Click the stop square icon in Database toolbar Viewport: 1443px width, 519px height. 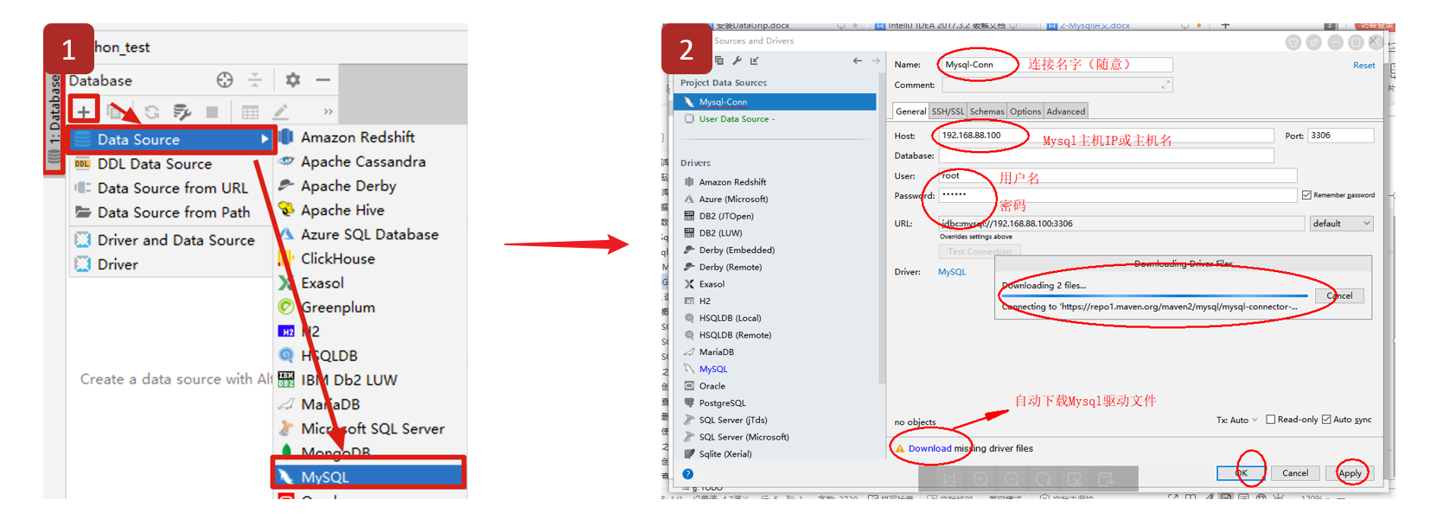pos(212,112)
